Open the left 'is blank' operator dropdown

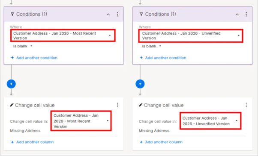click(x=23, y=46)
